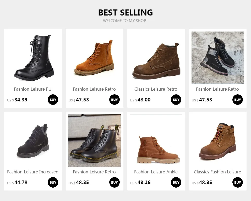Screen dimensions: 251x201
Task: Open the yellow-stitched black boots photo
Action: click(94, 141)
